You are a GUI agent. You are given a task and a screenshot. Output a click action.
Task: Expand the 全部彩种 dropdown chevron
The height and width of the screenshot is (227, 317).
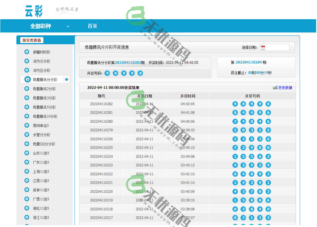[68, 26]
